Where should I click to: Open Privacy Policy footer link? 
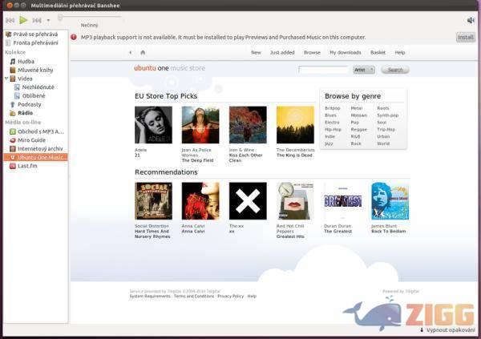coord(230,296)
